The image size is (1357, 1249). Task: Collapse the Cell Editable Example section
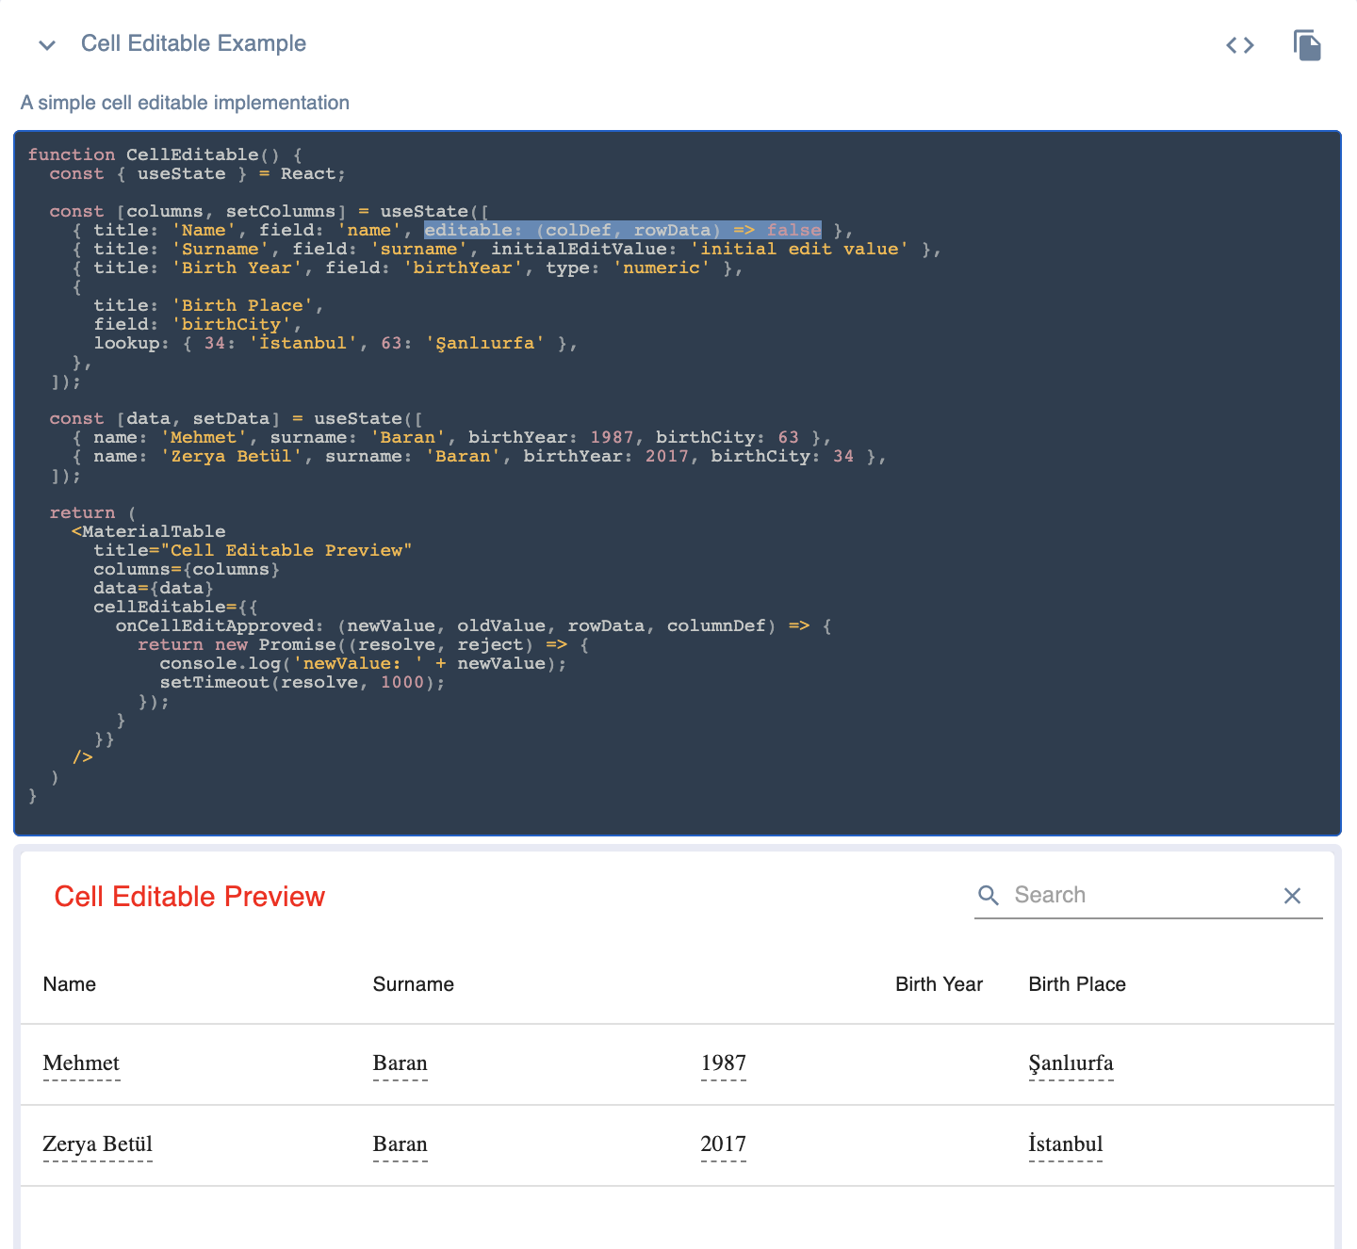pos(46,44)
